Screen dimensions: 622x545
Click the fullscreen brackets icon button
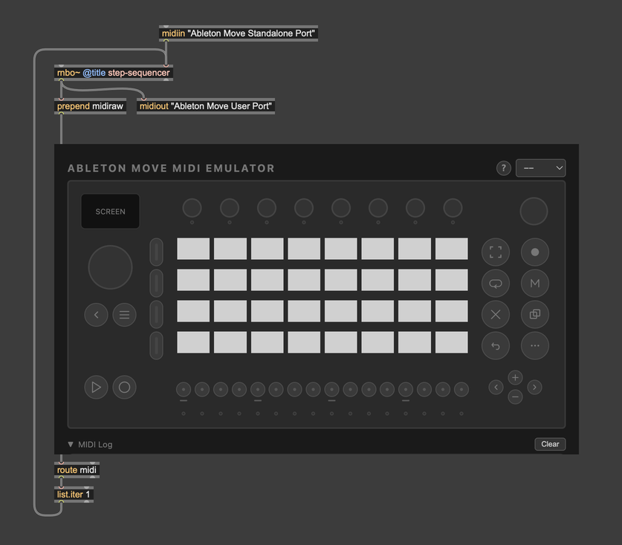click(496, 252)
